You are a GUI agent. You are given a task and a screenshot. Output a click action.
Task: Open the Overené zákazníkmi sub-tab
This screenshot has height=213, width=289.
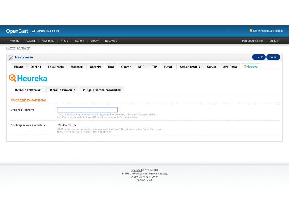28,90
